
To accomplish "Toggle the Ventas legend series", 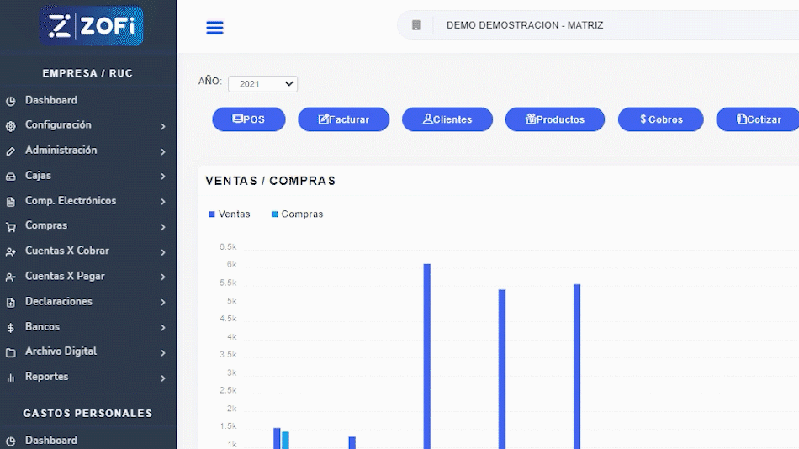I will pyautogui.click(x=230, y=214).
